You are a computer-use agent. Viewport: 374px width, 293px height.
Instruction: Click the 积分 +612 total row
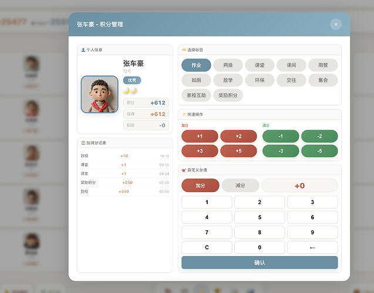pyautogui.click(x=146, y=103)
